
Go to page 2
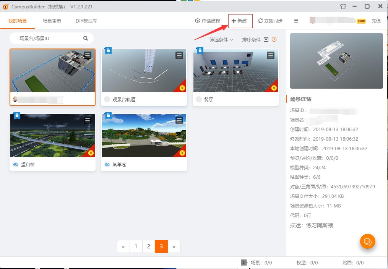[x=148, y=246]
